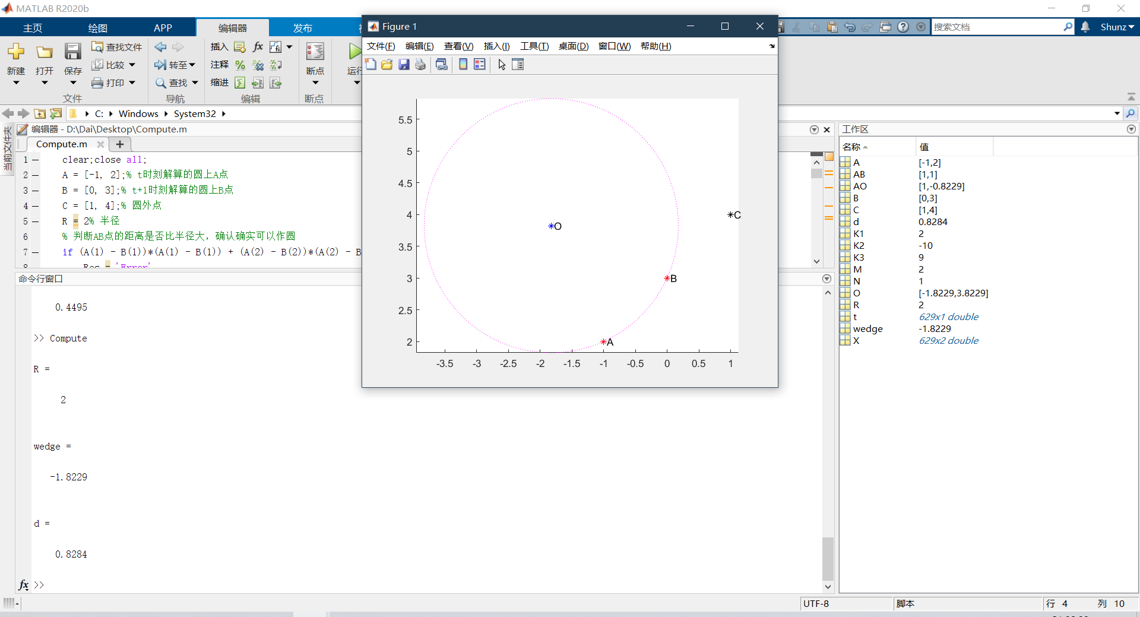Switch to the Home (主页) ribbon tab

coord(33,28)
